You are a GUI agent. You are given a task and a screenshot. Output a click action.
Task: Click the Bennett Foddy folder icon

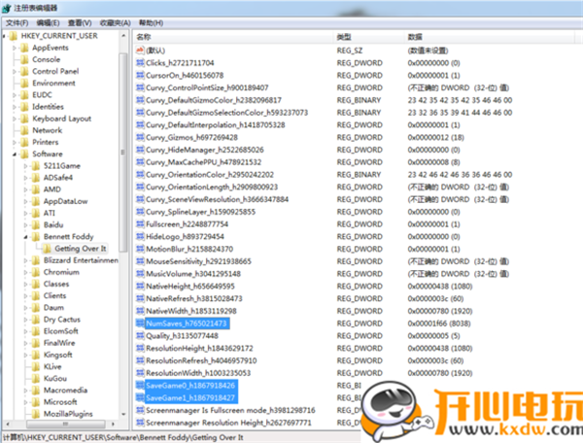(36, 237)
